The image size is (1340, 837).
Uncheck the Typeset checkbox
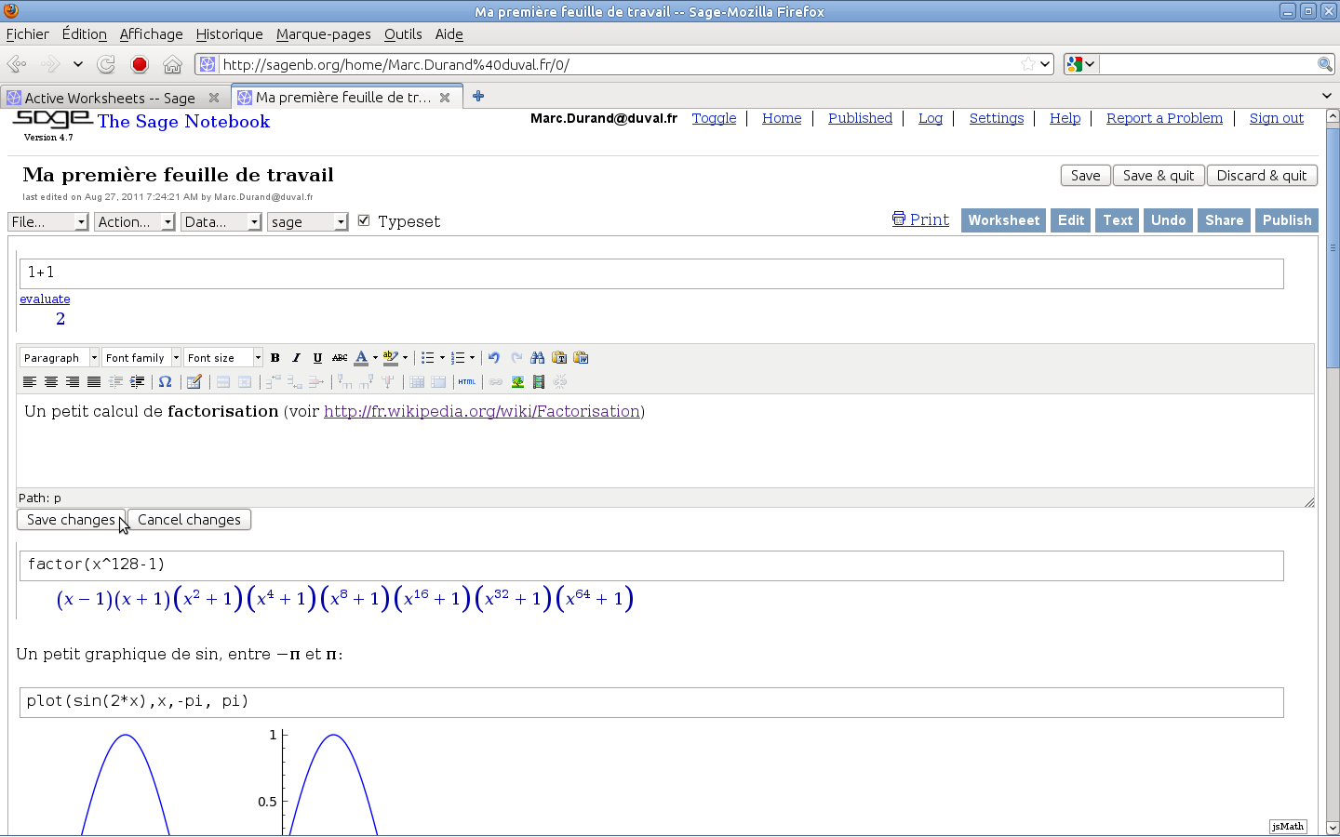click(x=364, y=221)
